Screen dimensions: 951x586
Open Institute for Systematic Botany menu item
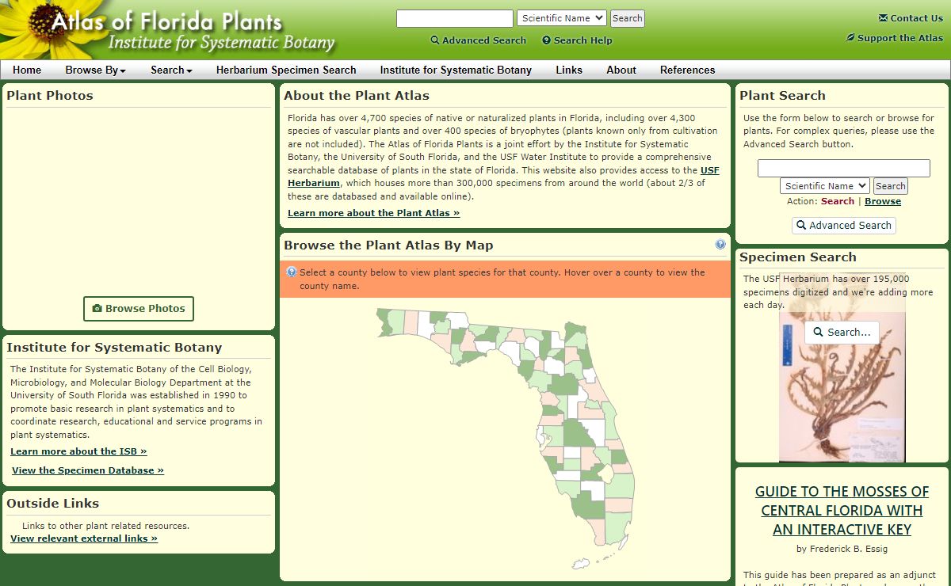456,70
